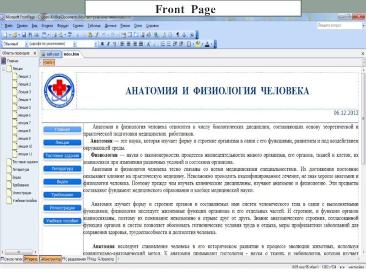Align text left in formatting toolbar

click(x=122, y=44)
